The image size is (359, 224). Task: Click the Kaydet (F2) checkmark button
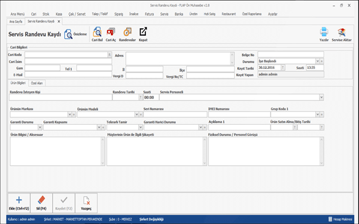(64, 203)
